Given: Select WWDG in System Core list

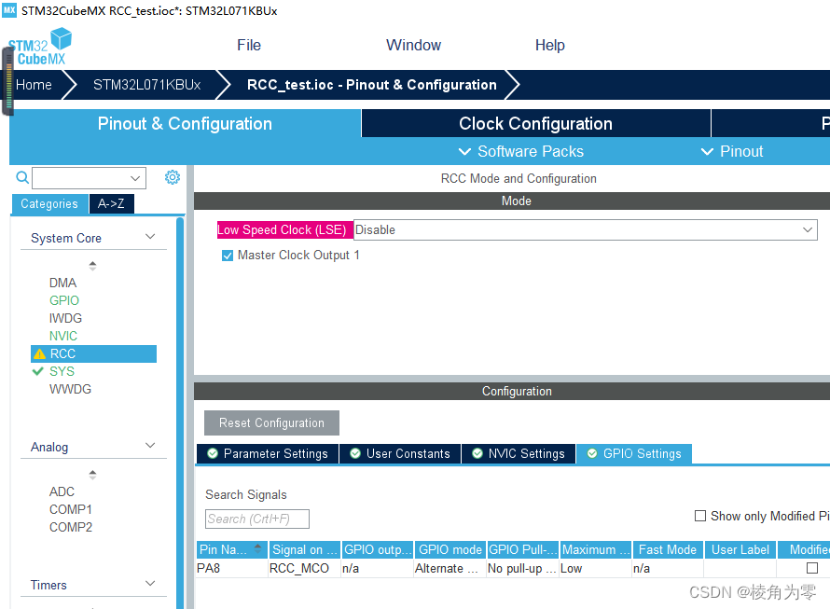Looking at the screenshot, I should tap(70, 389).
